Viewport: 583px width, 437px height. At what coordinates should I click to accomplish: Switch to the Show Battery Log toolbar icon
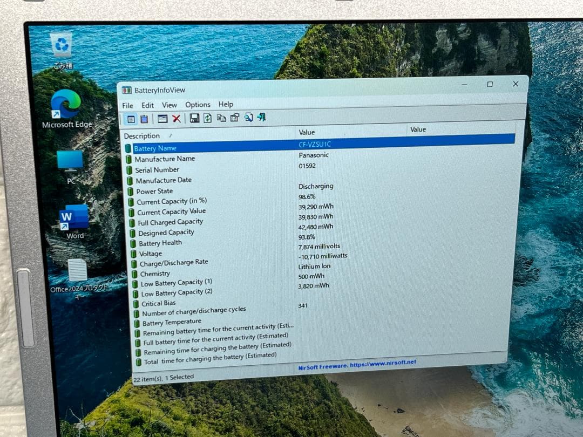(x=144, y=119)
